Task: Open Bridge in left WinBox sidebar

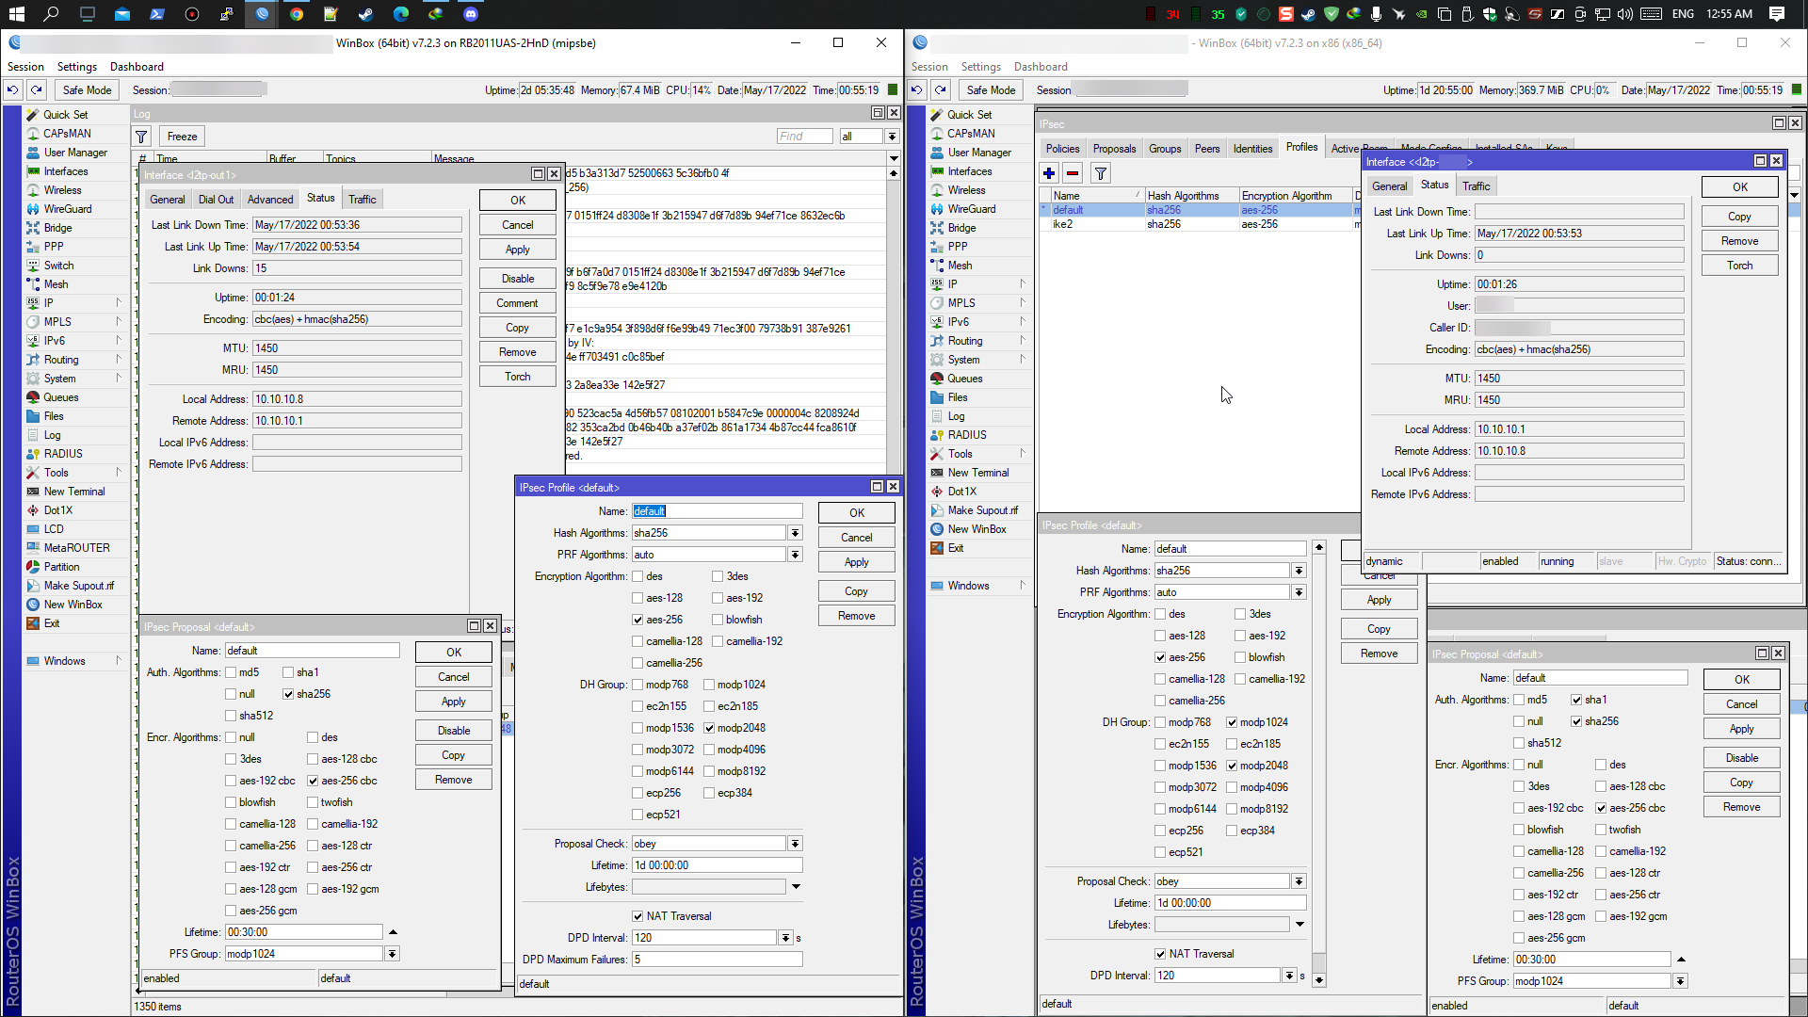Action: pos(57,228)
